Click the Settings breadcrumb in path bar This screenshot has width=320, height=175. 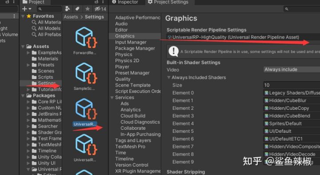coord(94,17)
